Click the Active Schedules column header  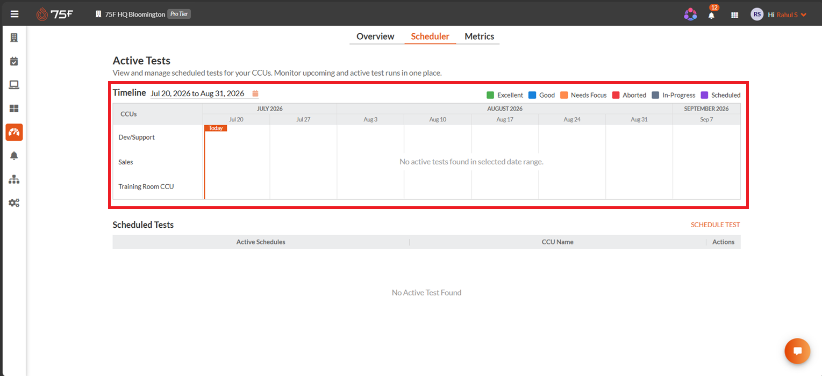click(x=261, y=242)
